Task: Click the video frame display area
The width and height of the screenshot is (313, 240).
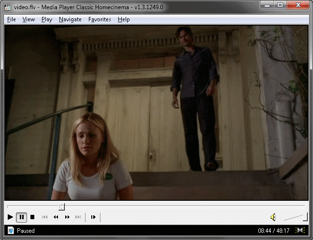Action: [156, 113]
